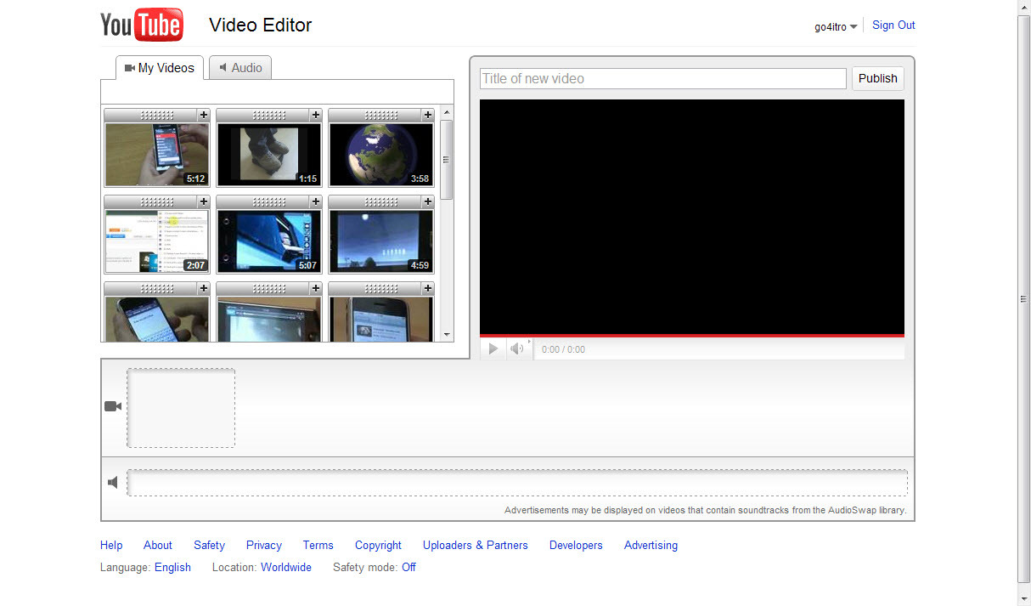Click the red player progress bar

pyautogui.click(x=692, y=336)
